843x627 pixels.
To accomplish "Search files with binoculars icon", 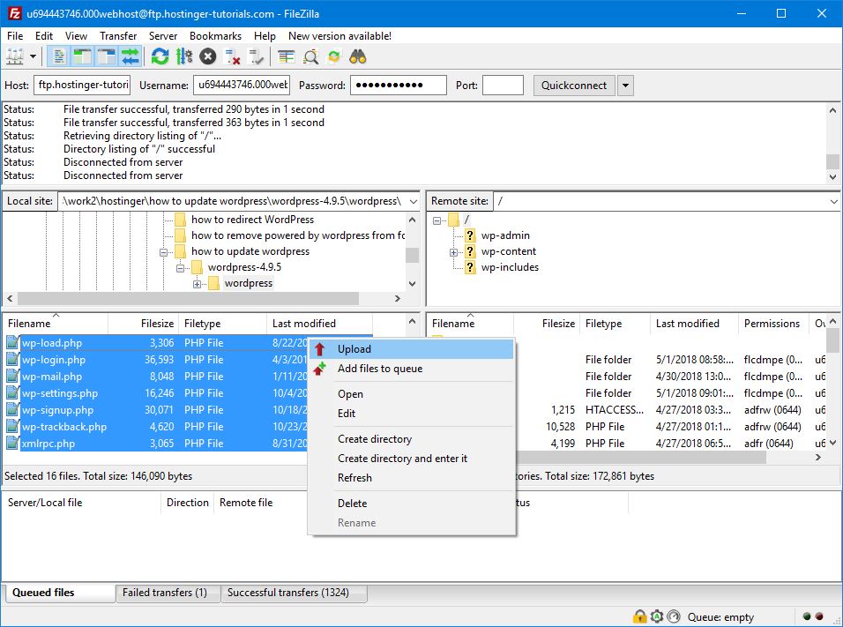I will click(x=357, y=56).
